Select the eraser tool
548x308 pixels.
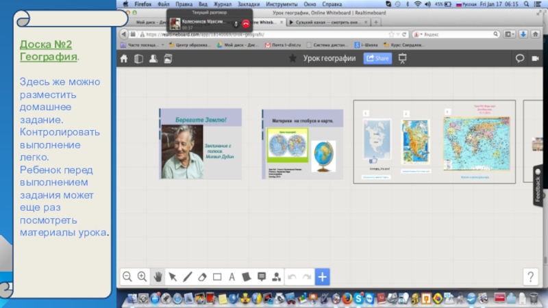(202, 277)
